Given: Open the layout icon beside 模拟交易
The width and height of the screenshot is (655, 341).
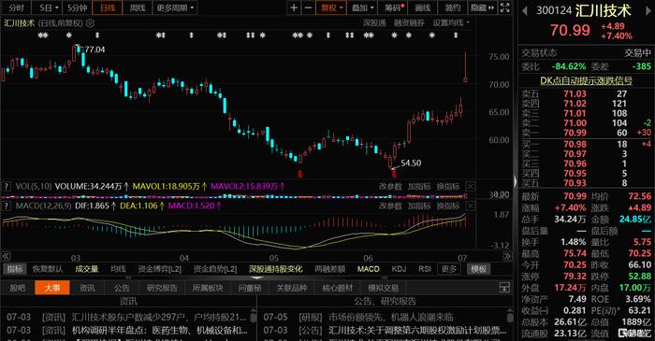Looking at the screenshot, I should pos(504,287).
